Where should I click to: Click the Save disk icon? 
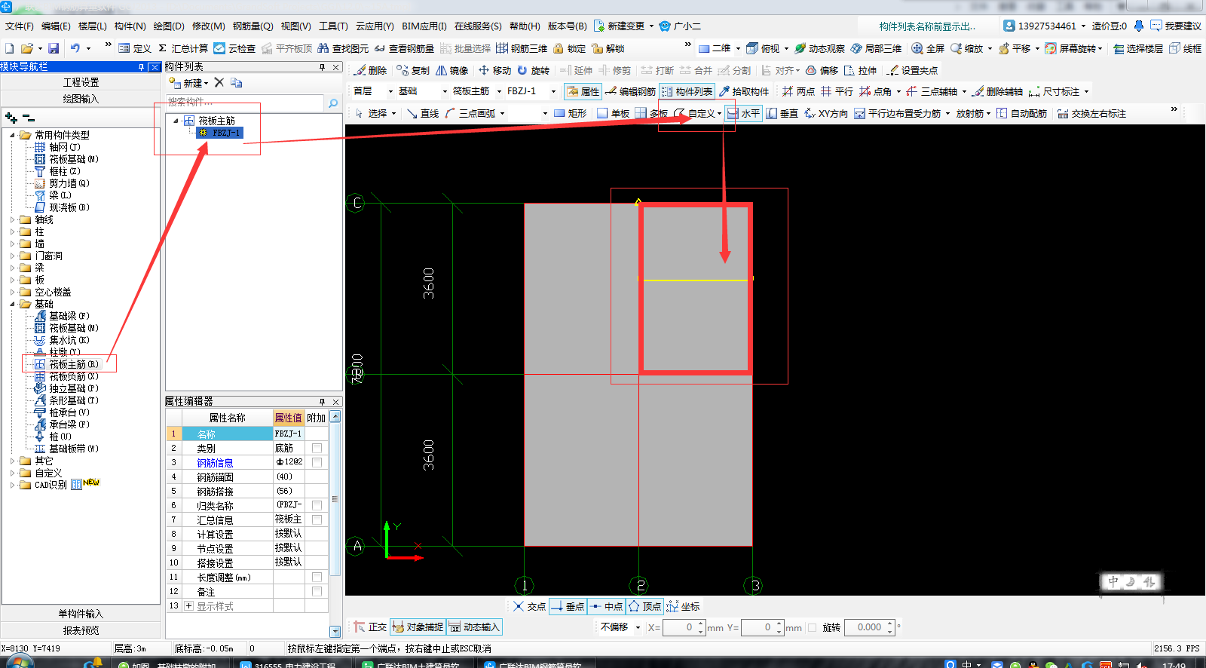(x=54, y=48)
